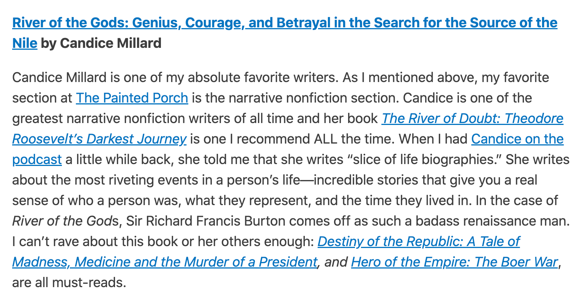Click the closing words "are all must-reads"

[x=68, y=283]
